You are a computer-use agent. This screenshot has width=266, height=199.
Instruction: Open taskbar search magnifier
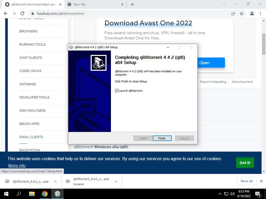19,194
